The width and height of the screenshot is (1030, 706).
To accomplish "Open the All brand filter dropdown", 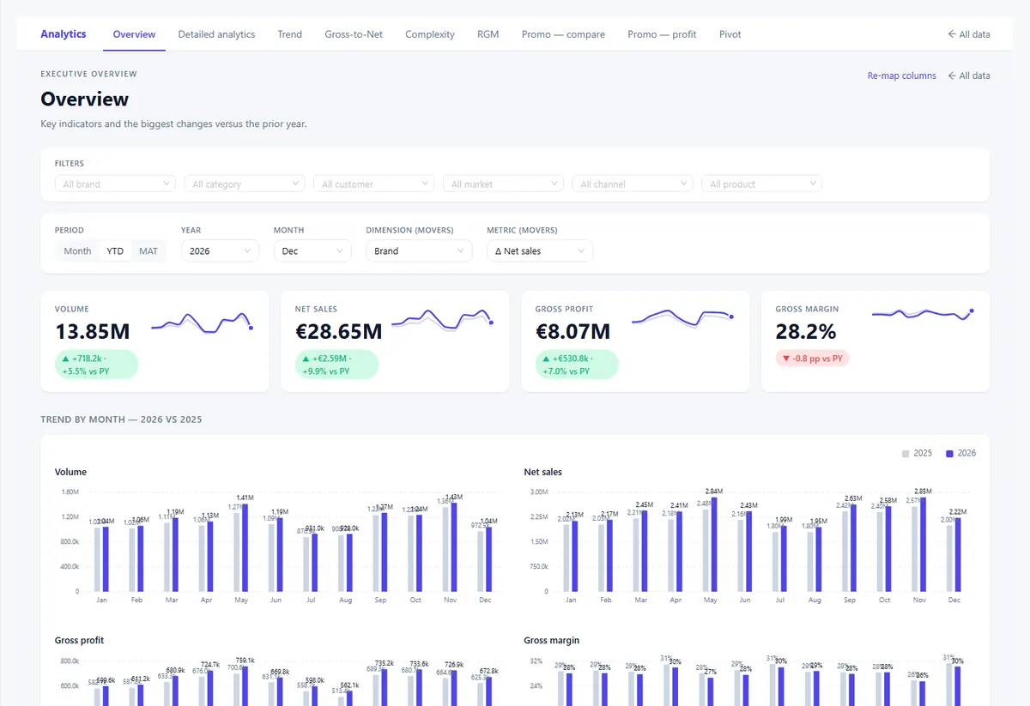I will (x=115, y=184).
